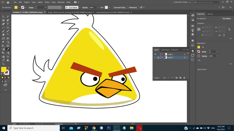Open the Effect menu
This screenshot has width=234, height=131.
click(x=47, y=2)
